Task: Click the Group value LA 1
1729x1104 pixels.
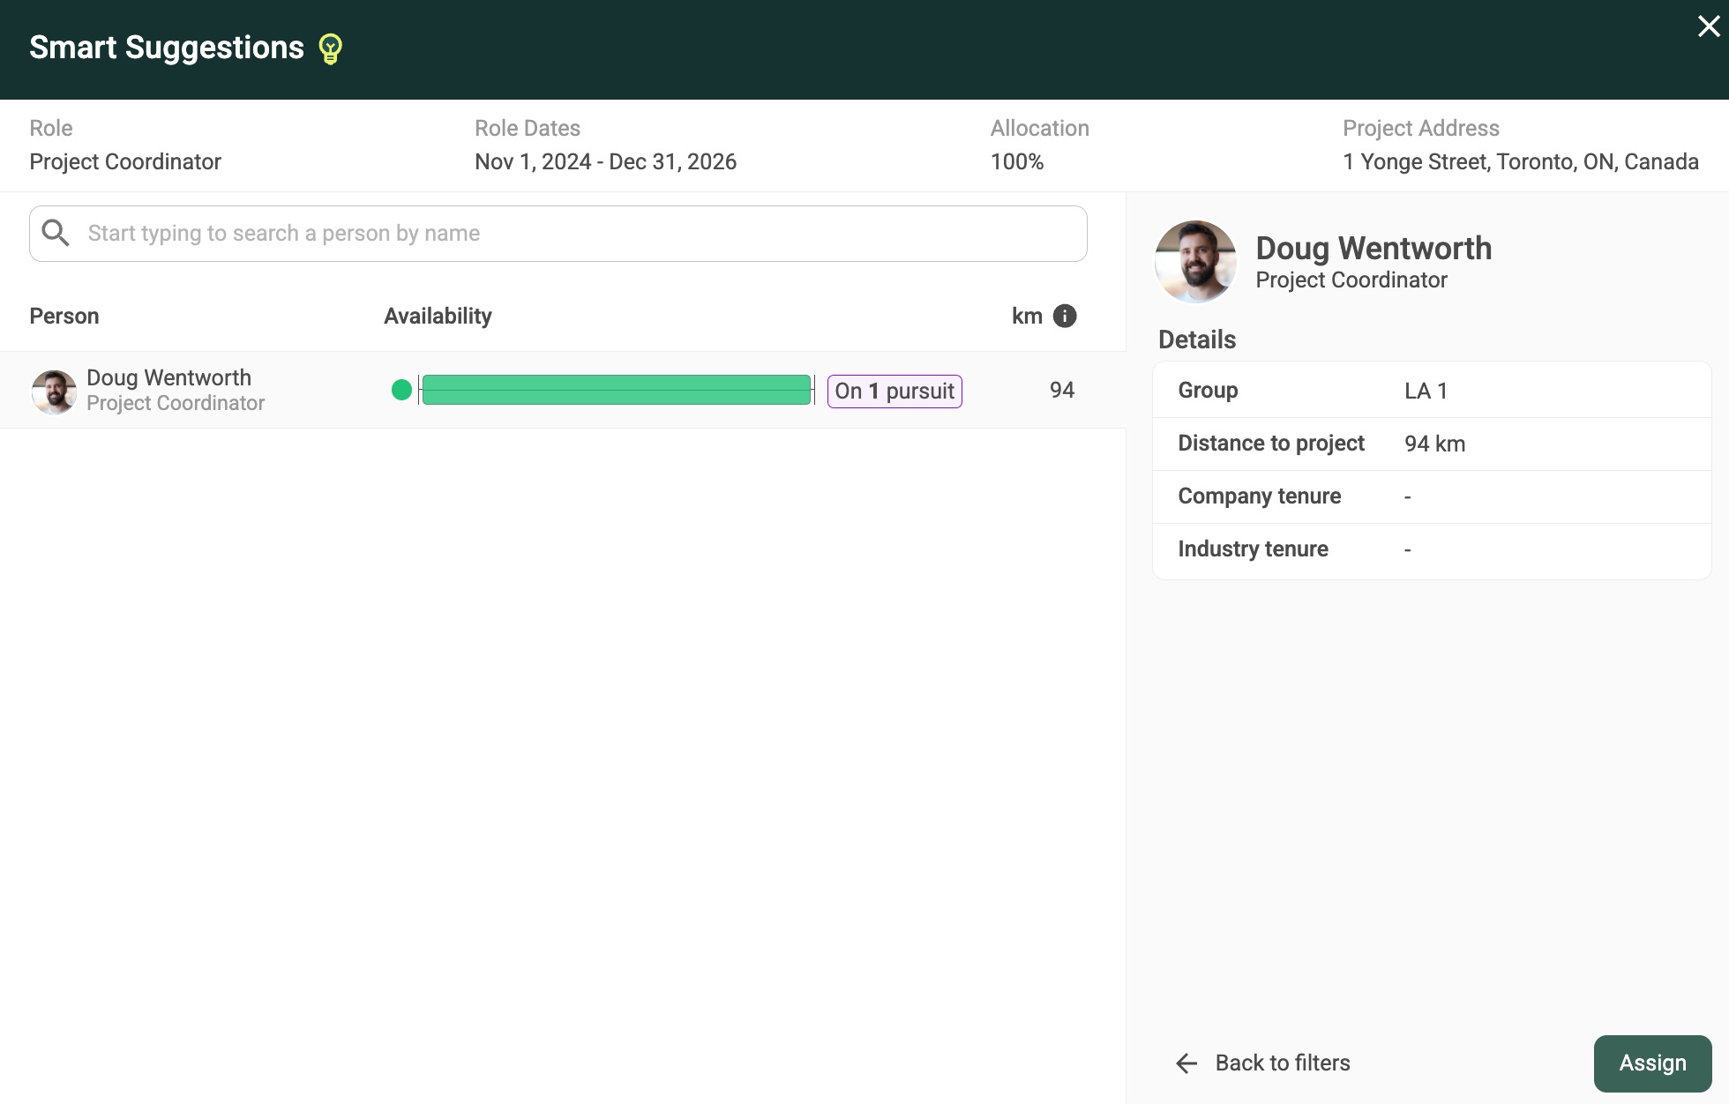Action: 1426,391
